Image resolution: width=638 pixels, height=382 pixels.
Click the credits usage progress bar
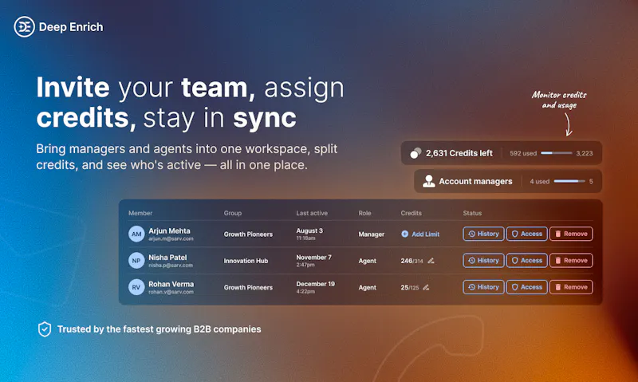click(556, 153)
